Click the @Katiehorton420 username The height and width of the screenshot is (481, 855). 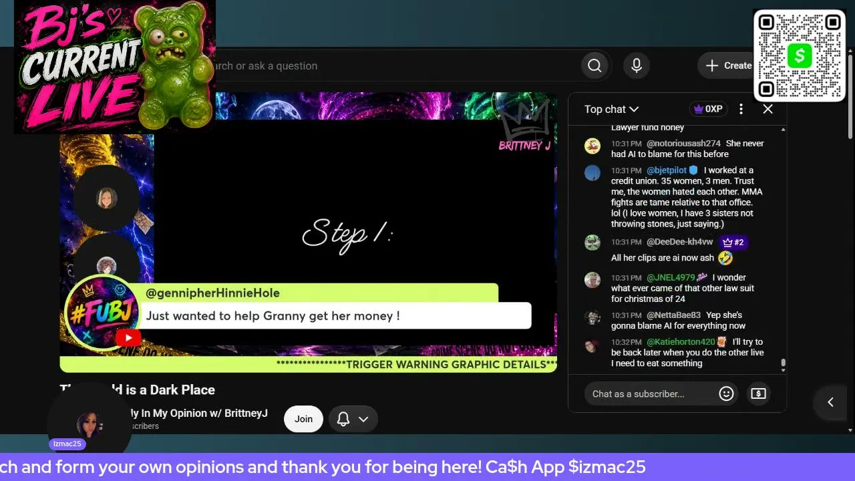[x=681, y=342]
